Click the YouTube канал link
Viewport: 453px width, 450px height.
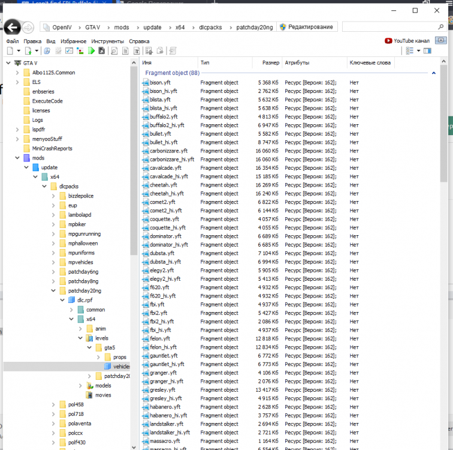click(x=407, y=41)
